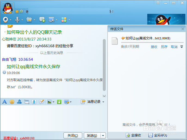This screenshot has height=140, width=187.
Task: Open 消息记录 message history
Action: pos(91,102)
